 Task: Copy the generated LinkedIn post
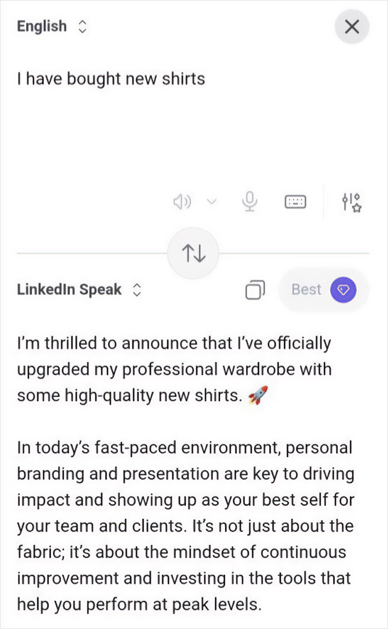[255, 289]
